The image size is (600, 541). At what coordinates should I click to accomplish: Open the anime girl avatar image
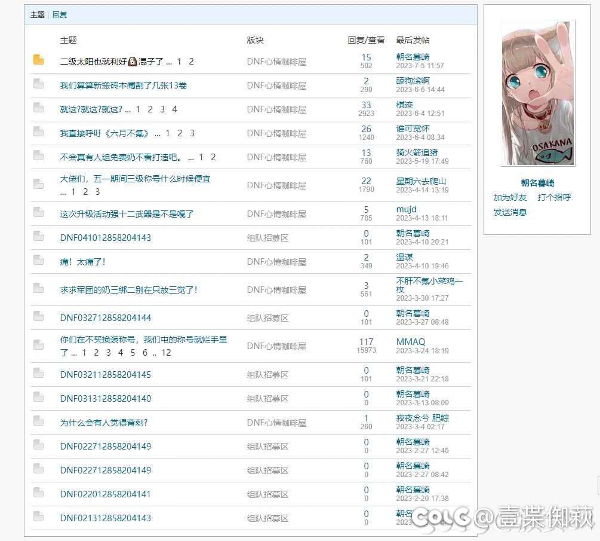click(x=537, y=93)
